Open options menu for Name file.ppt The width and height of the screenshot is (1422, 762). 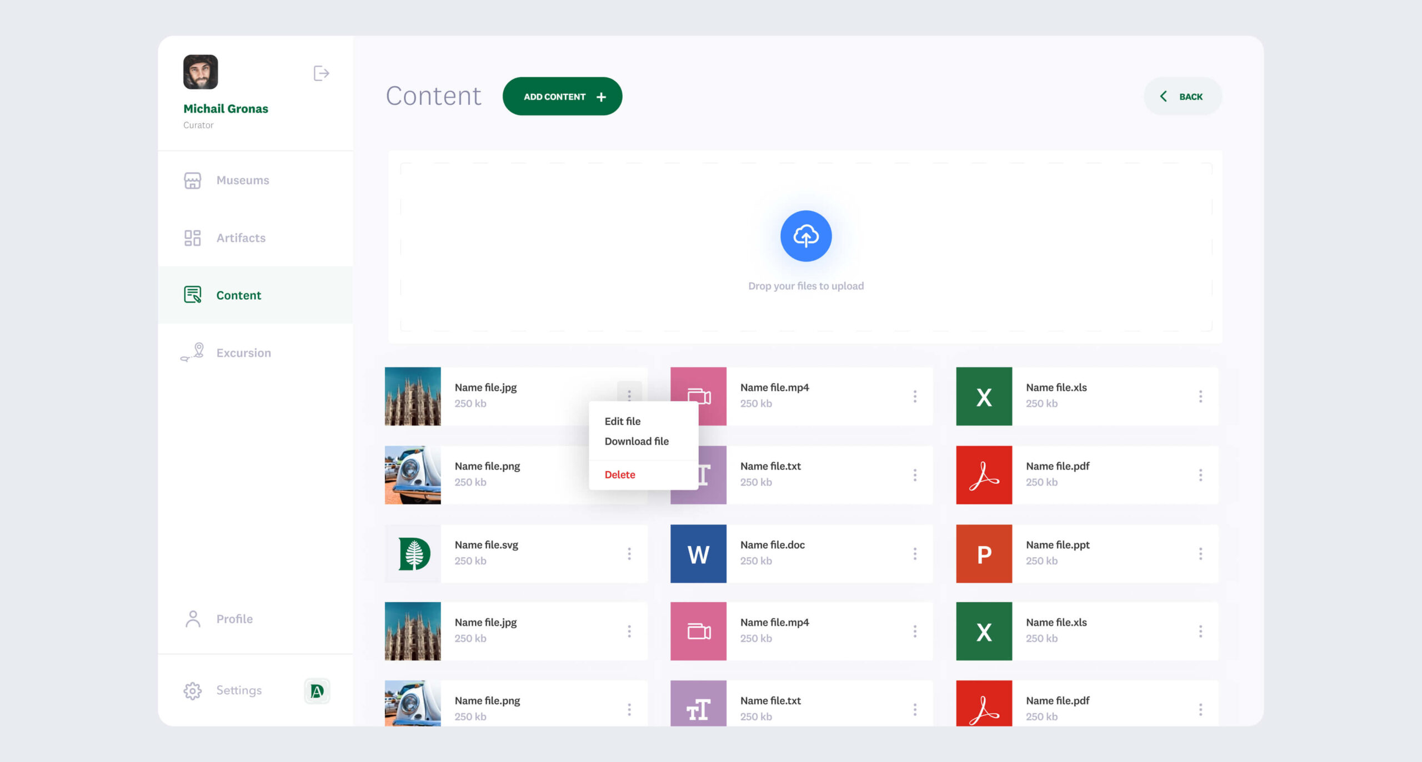(1200, 554)
